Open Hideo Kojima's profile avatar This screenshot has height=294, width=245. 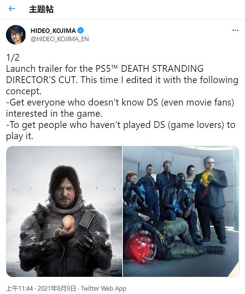[x=16, y=35]
